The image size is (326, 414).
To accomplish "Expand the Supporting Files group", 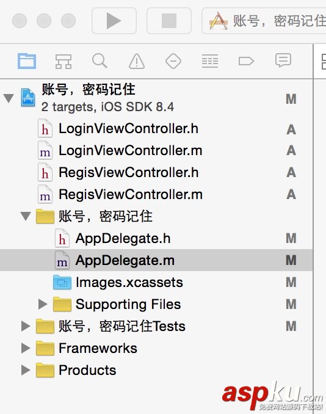I will tap(43, 304).
